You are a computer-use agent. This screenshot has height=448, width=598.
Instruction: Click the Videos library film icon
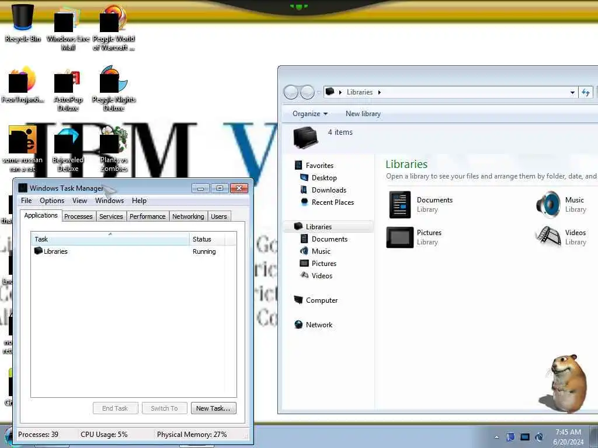coord(548,237)
